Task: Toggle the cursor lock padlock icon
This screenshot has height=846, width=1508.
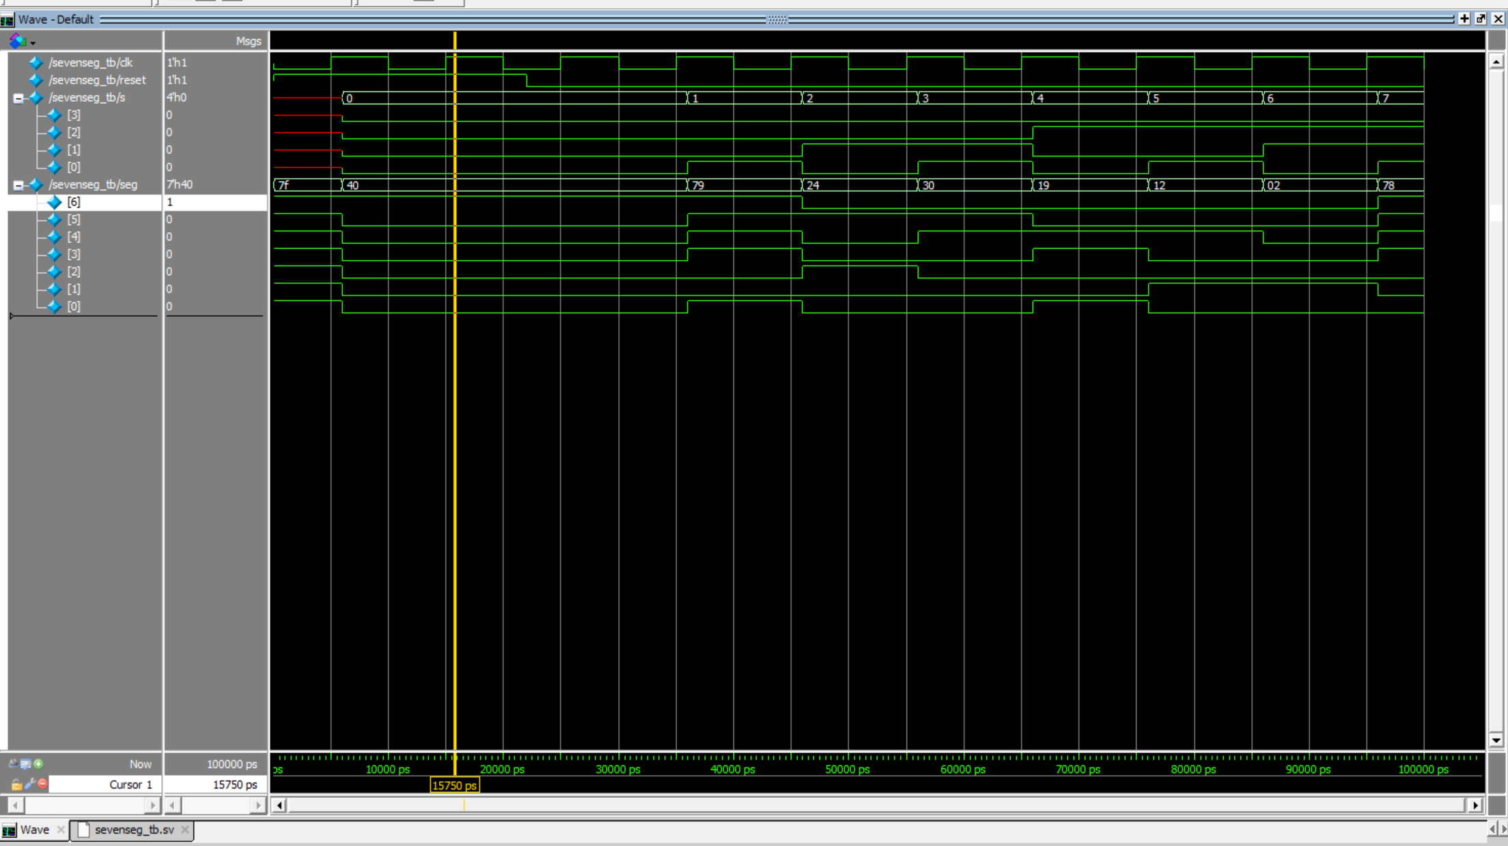Action: 16,785
